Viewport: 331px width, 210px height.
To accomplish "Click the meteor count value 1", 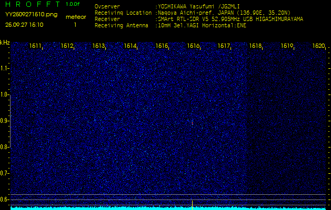I will pyautogui.click(x=75, y=25).
